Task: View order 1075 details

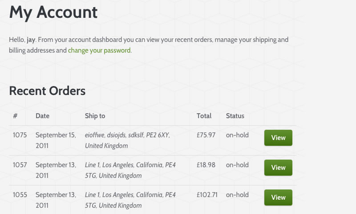Action: [278, 138]
